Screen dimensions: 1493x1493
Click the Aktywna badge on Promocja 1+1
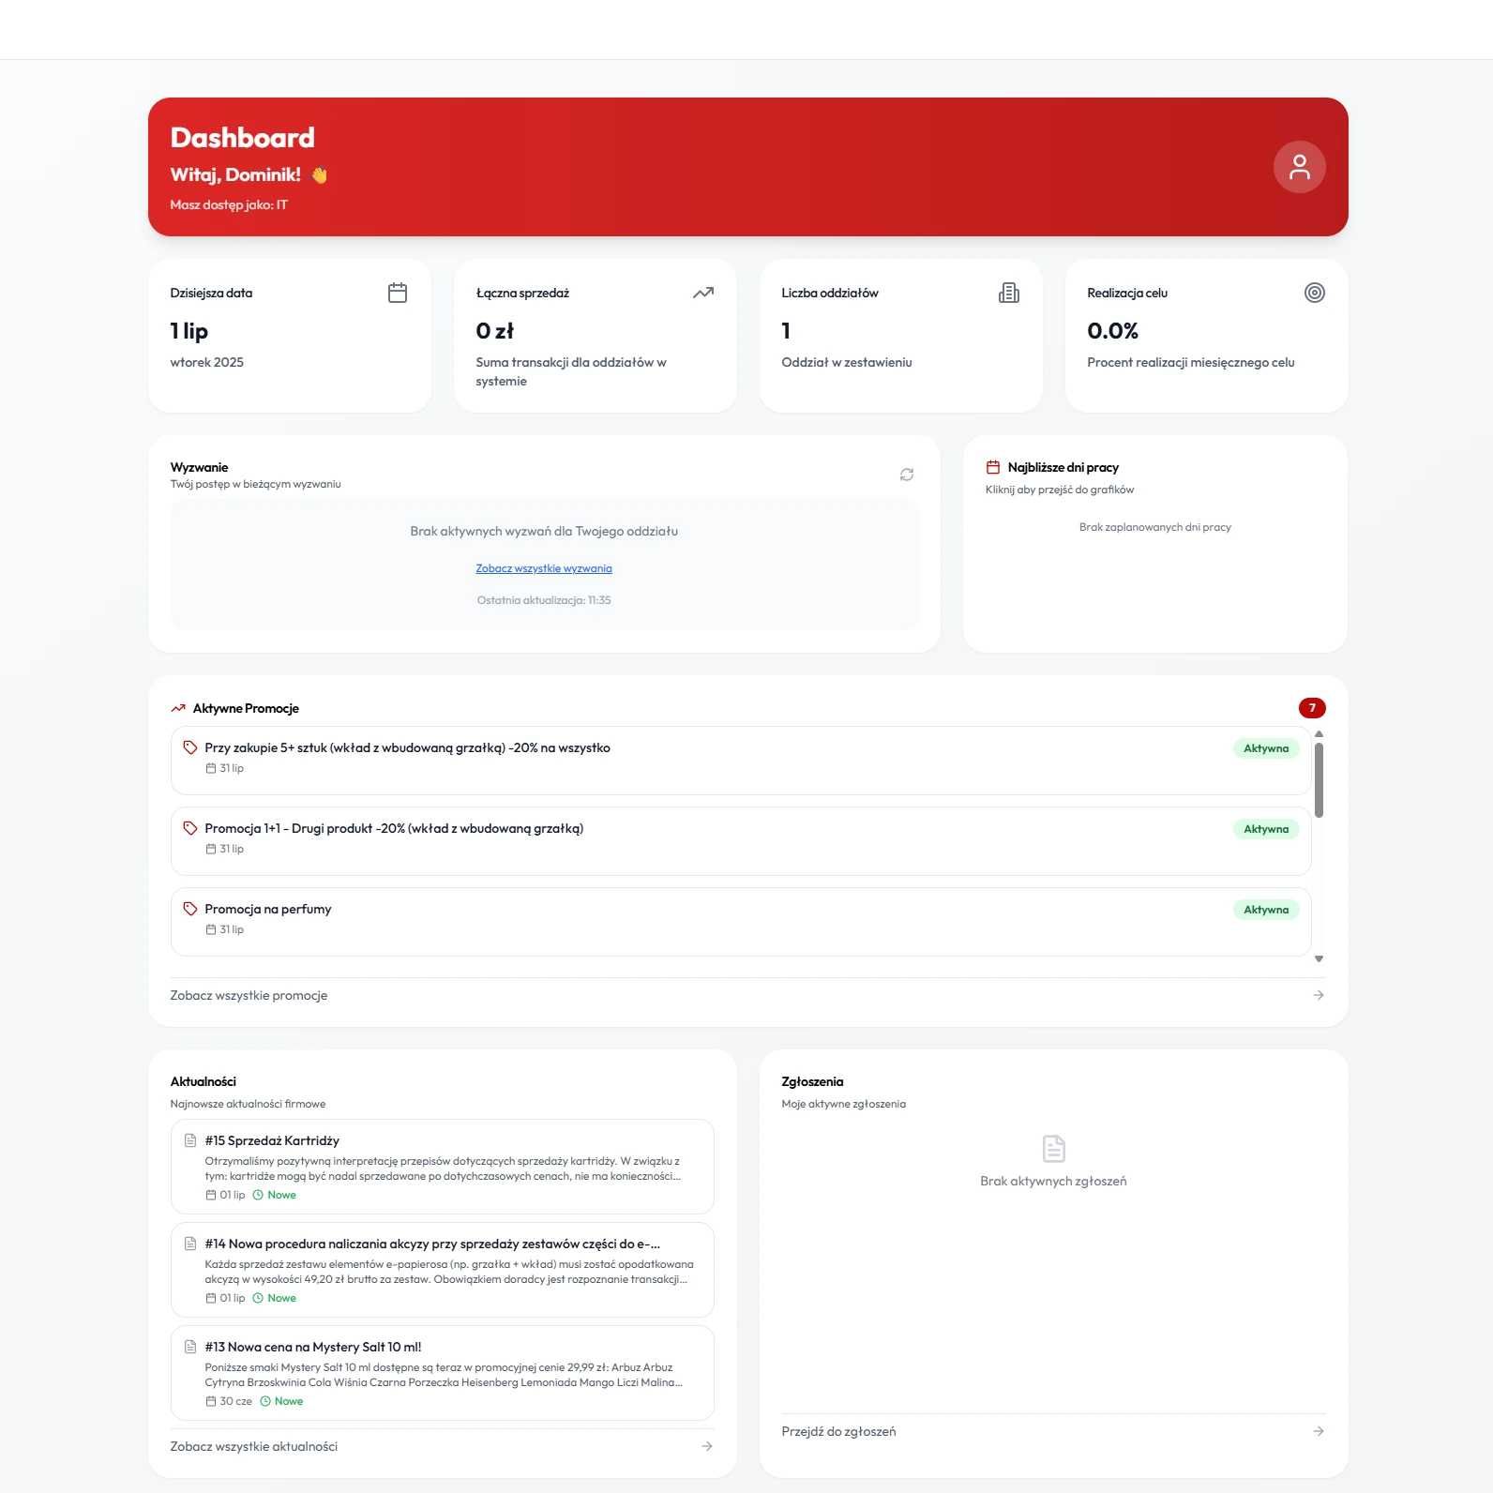point(1266,829)
